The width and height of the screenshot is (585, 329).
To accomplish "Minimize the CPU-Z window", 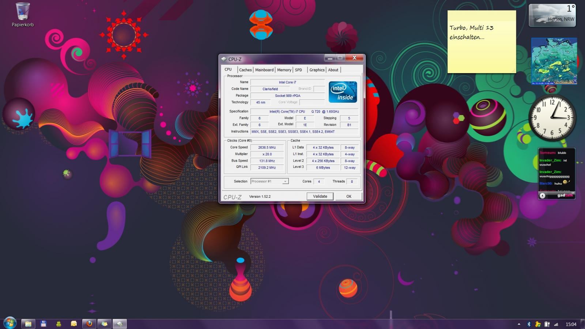I will [x=329, y=58].
